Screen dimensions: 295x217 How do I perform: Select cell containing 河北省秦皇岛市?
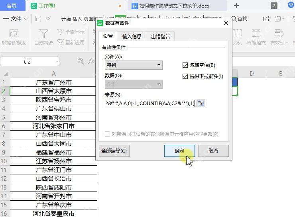click(x=53, y=214)
